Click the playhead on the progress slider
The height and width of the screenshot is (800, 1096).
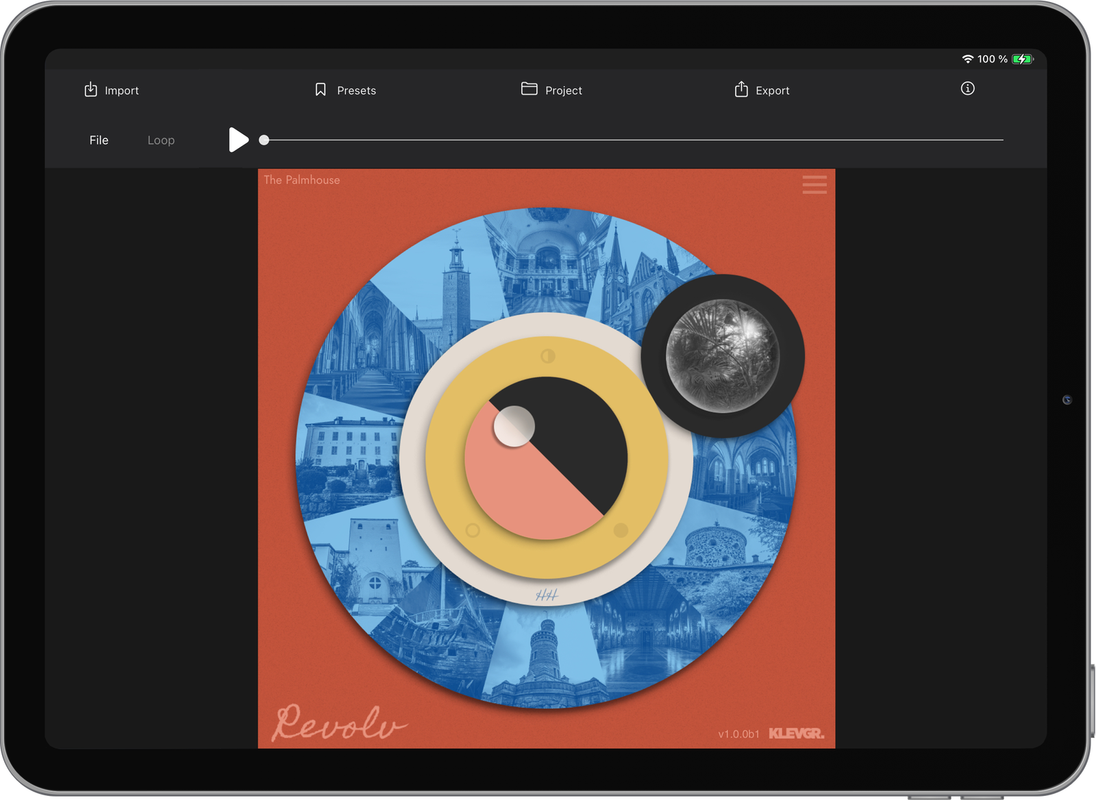tap(264, 140)
